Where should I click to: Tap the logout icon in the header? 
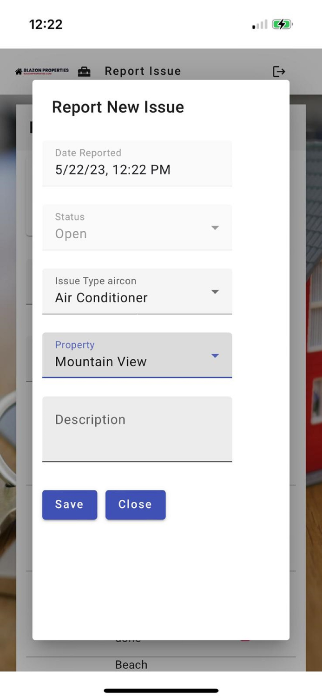pos(279,71)
